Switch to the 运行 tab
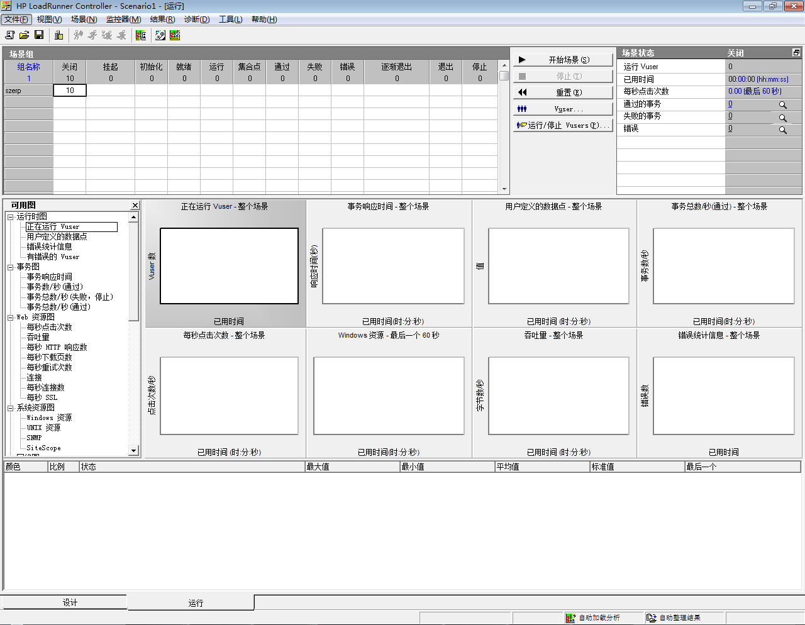The width and height of the screenshot is (805, 625). pos(191,603)
